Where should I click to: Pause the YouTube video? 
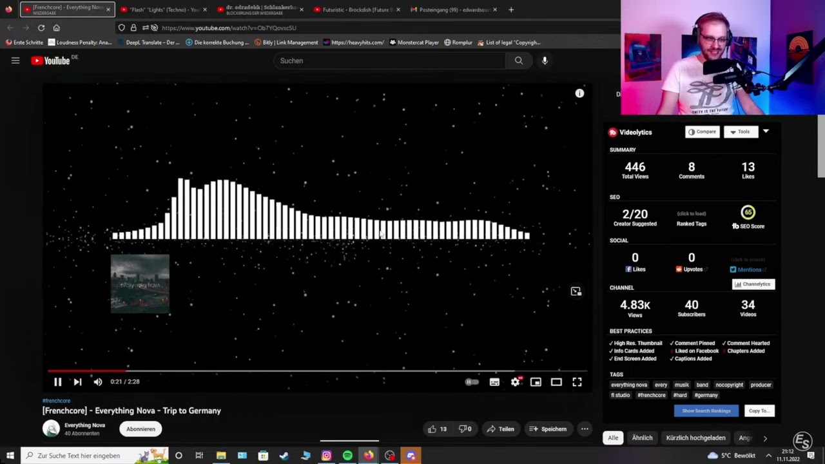pos(57,382)
